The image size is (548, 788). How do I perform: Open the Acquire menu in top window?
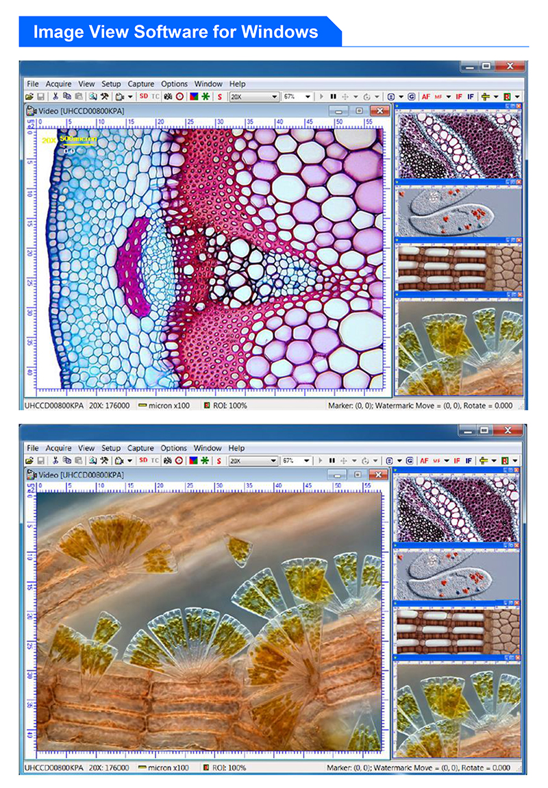(x=58, y=84)
